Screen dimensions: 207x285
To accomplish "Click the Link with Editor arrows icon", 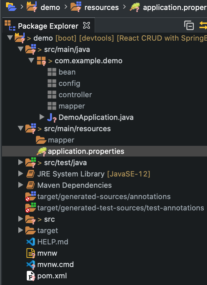I will 203,25.
